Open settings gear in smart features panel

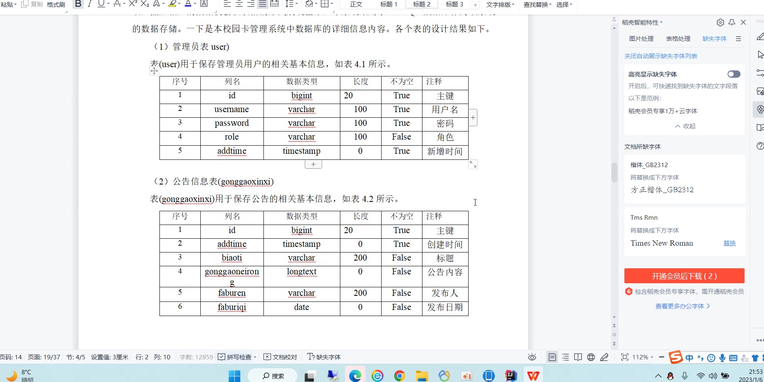pos(720,23)
